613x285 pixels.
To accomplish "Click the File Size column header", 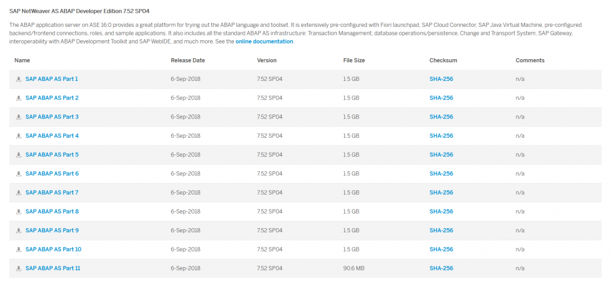I will (354, 60).
